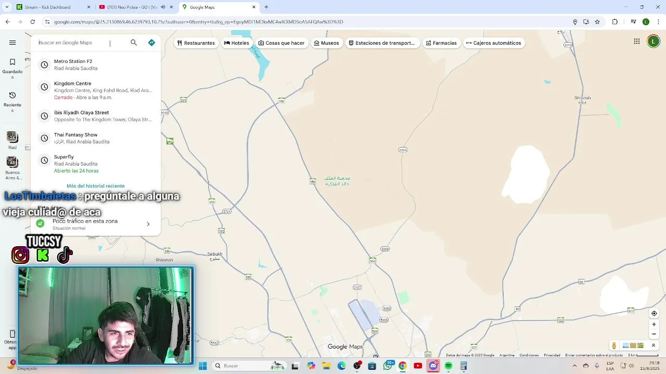This screenshot has height=374, width=666.
Task: Open the Buenos Aires recent place thumbnail
Action: pos(12,168)
